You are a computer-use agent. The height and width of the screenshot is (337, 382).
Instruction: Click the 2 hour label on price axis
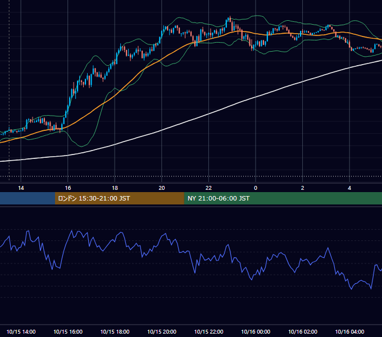click(302, 188)
